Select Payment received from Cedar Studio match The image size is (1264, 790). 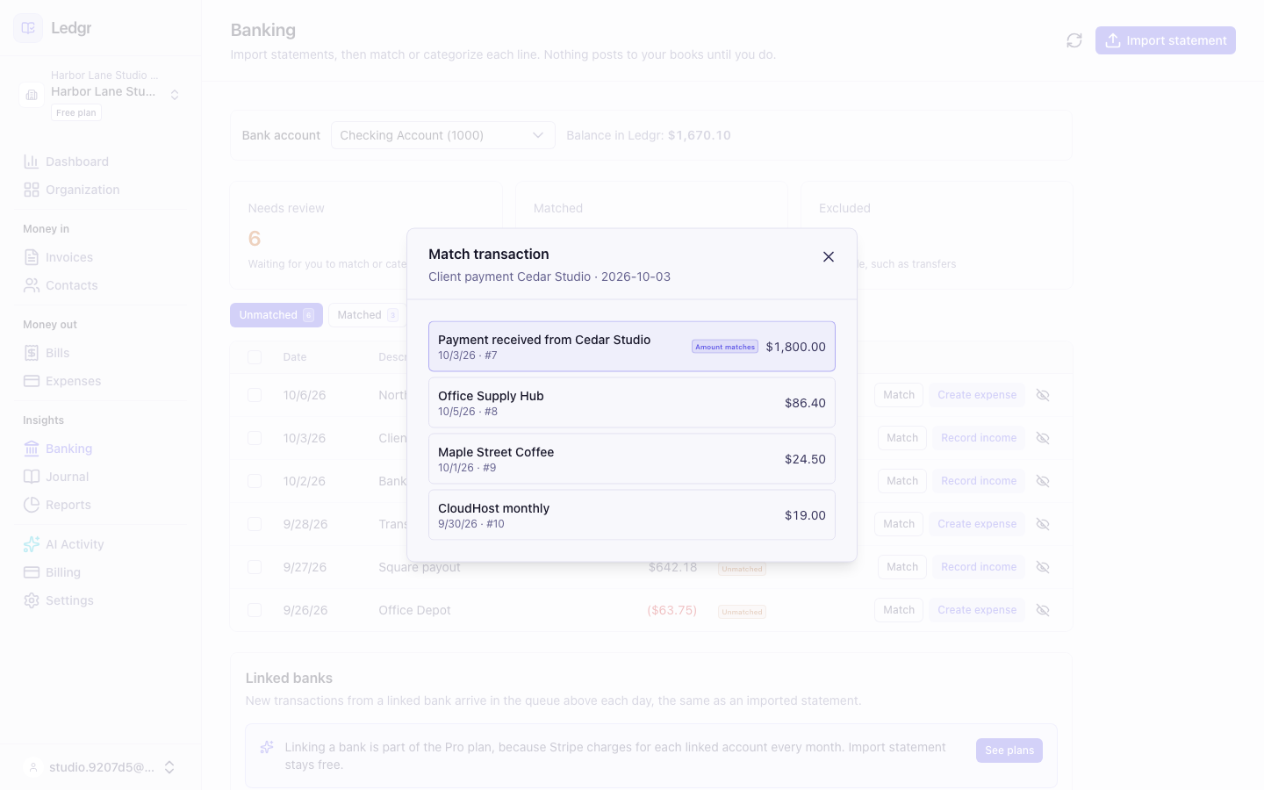[632, 347]
